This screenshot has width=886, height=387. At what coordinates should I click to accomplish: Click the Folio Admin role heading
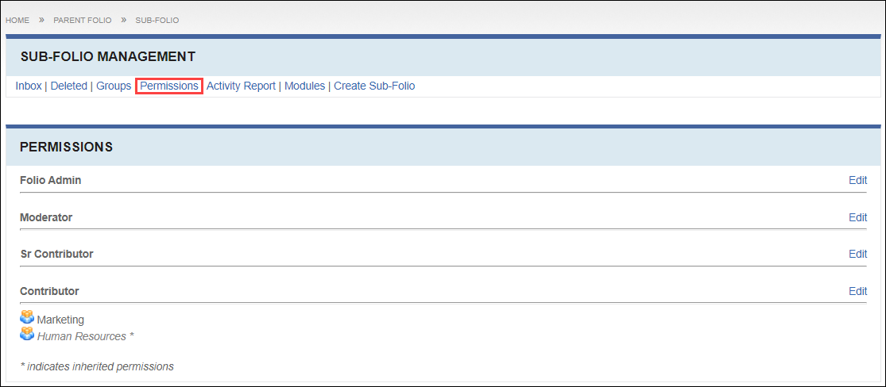click(x=50, y=181)
